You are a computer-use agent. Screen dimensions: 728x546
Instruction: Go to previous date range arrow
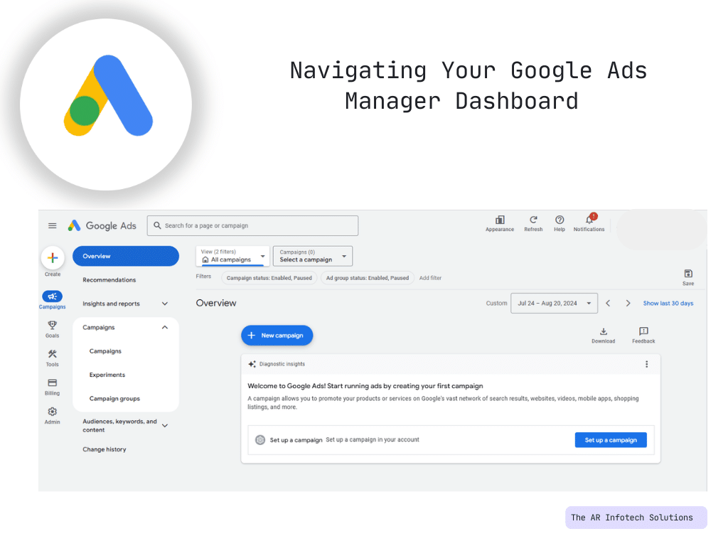608,303
